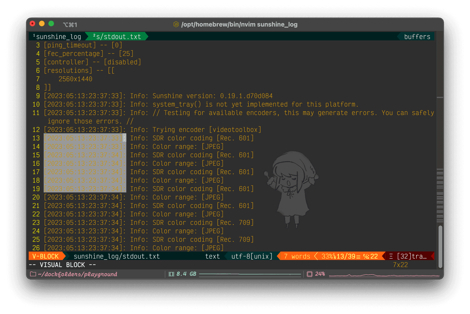Click the window title /opt/homebrew/bin/nvim sunshine_log
Screen dimensions: 470x314
[x=239, y=24]
